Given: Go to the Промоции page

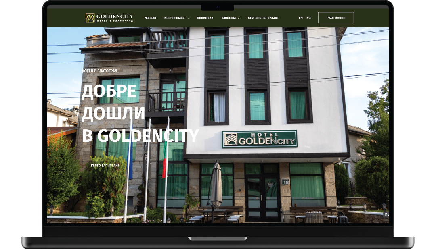Looking at the screenshot, I should pos(205,18).
